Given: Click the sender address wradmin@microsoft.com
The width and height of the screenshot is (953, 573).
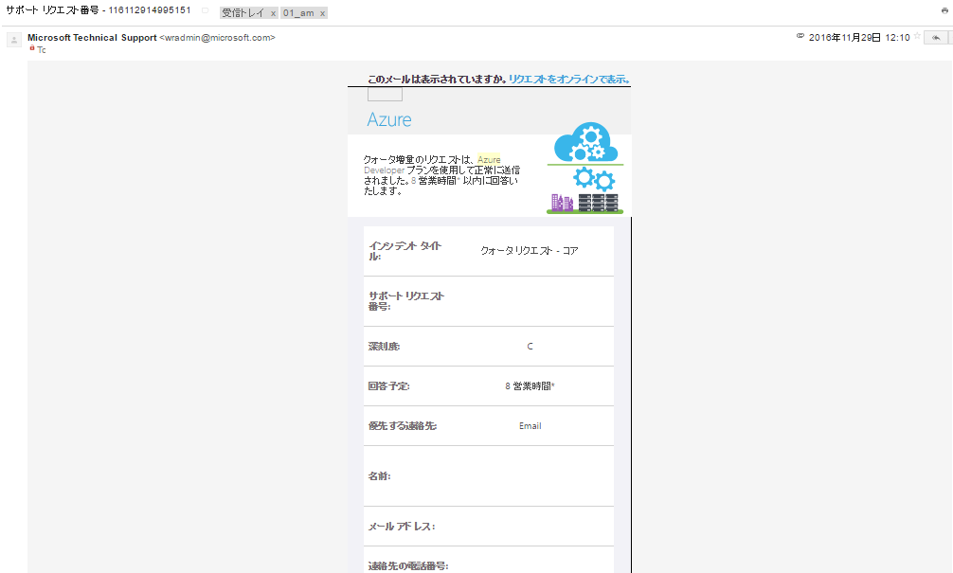Looking at the screenshot, I should (218, 38).
